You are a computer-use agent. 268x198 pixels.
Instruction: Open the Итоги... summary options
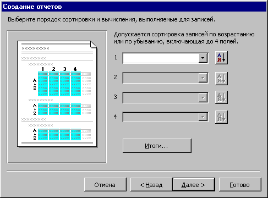click(157, 146)
